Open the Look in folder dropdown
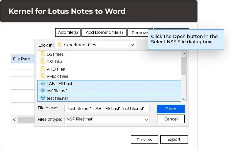Image resolution: width=230 pixels, height=151 pixels. (x=132, y=45)
